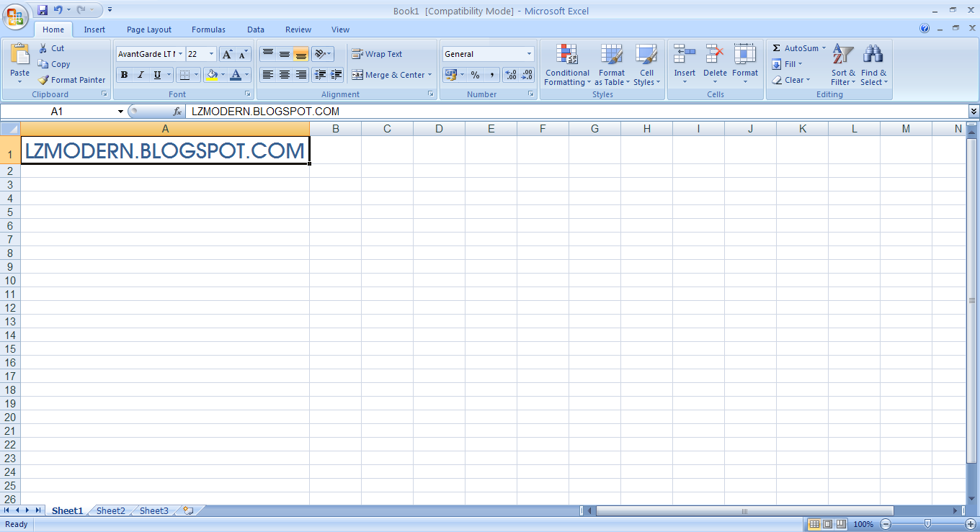Apply Comma Style number format
This screenshot has height=532, width=980.
tap(491, 75)
